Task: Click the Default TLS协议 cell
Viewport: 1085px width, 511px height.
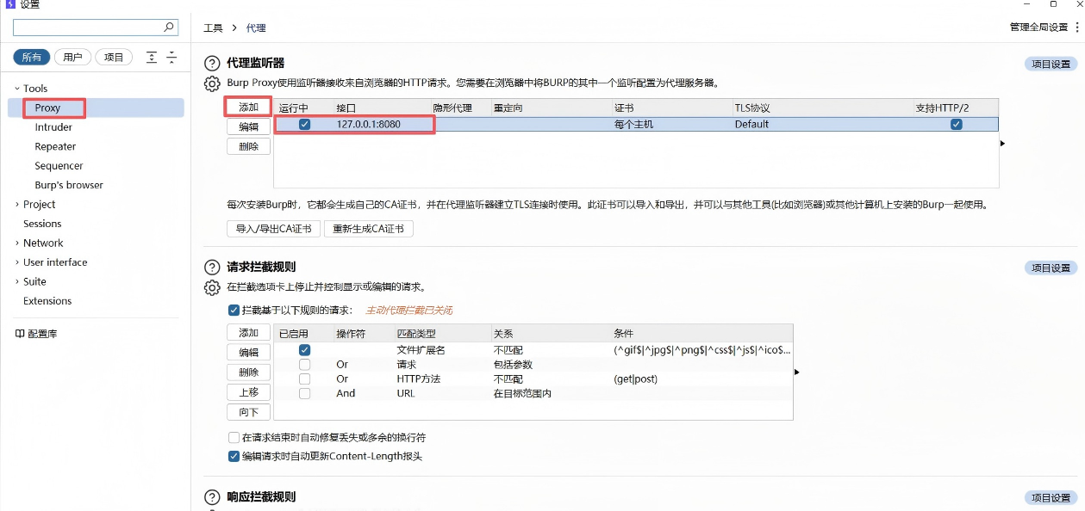Action: point(751,124)
